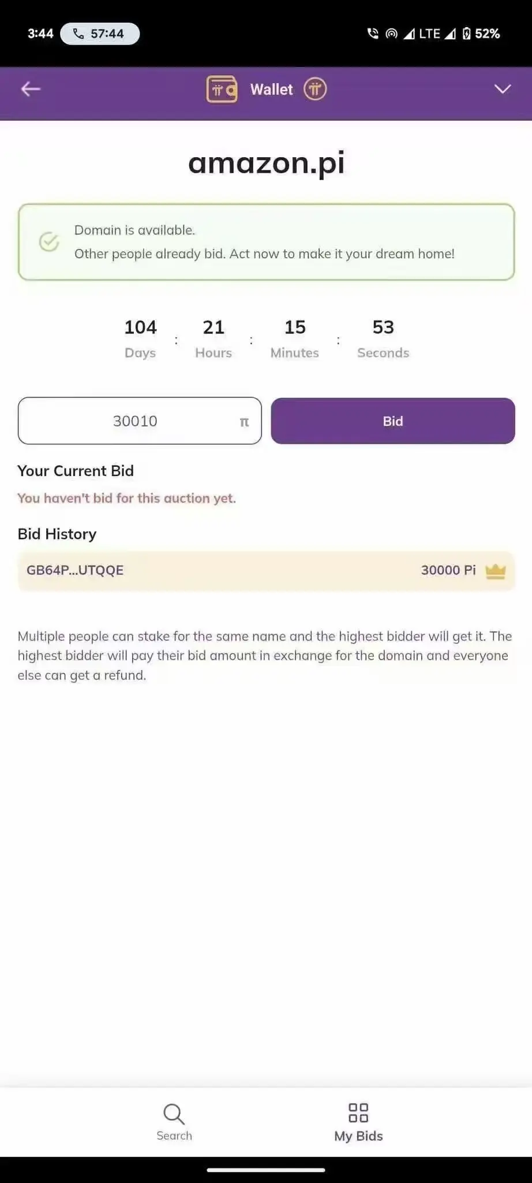
Task: Tap the 30000 Pi highest bid amount
Action: pyautogui.click(x=448, y=571)
